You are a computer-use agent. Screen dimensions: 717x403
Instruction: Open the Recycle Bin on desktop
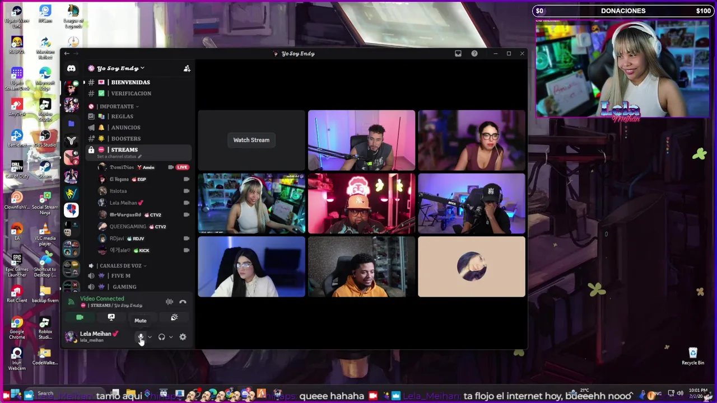click(x=693, y=356)
